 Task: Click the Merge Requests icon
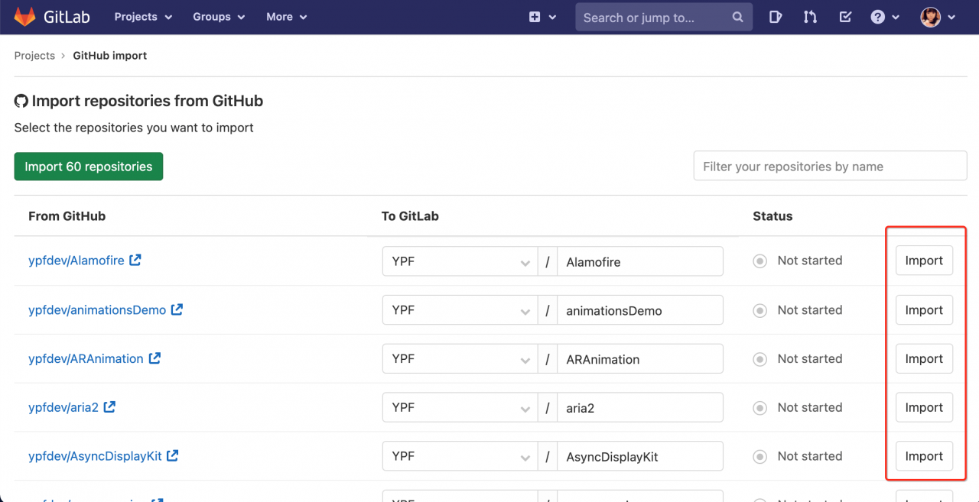tap(810, 16)
